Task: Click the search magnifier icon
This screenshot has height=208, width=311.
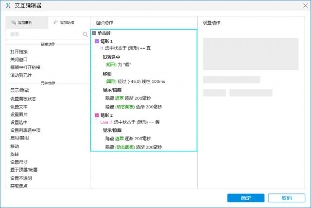Action: pyautogui.click(x=85, y=34)
